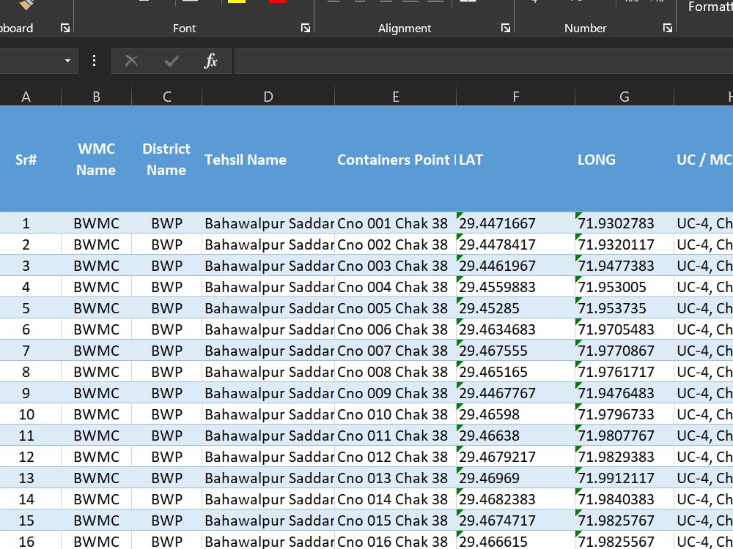Select the 'LAT' header cell
The image size is (733, 549).
tap(515, 159)
